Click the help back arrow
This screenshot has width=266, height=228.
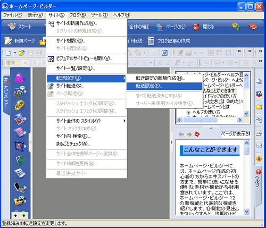tap(181, 134)
